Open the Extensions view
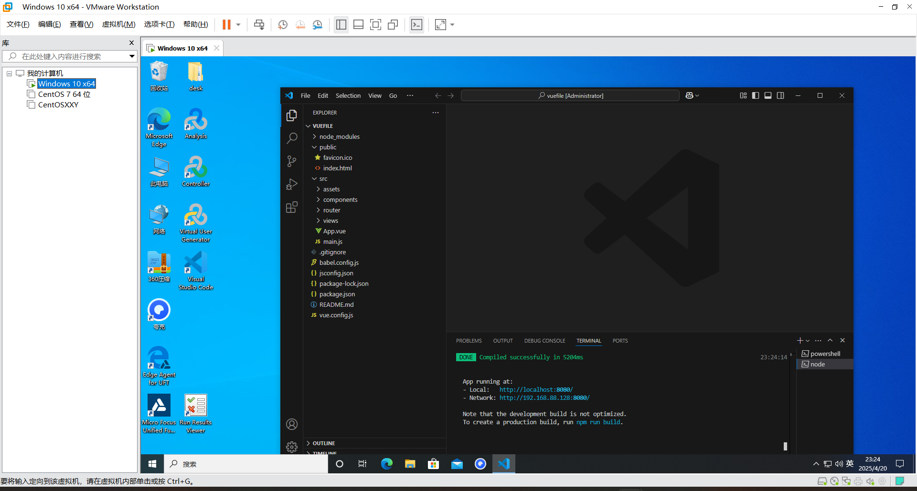The image size is (917, 491). point(292,207)
